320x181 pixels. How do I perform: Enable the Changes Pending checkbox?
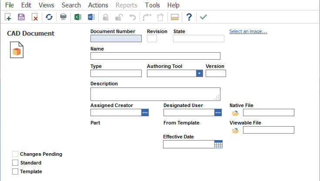click(15, 154)
